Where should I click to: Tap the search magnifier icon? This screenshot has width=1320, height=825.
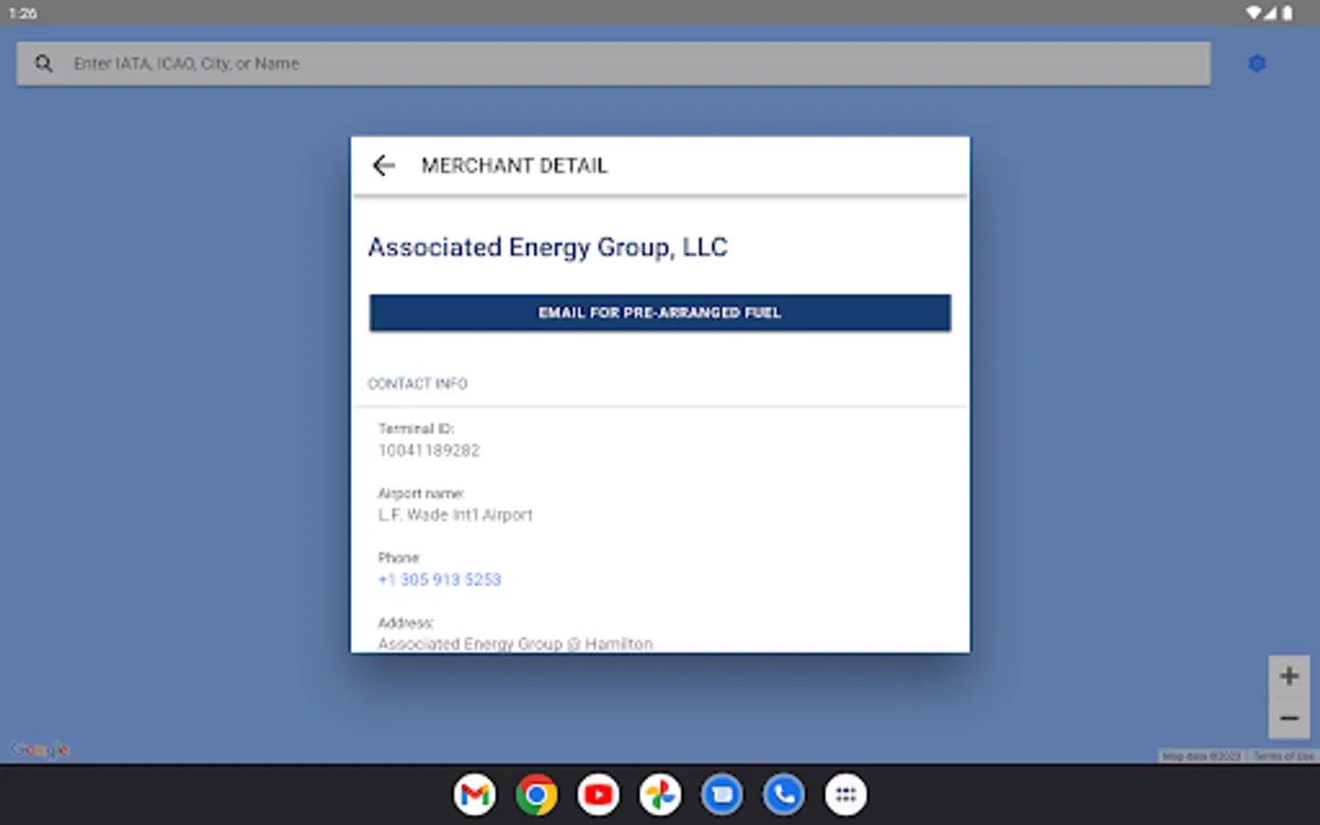(x=43, y=63)
